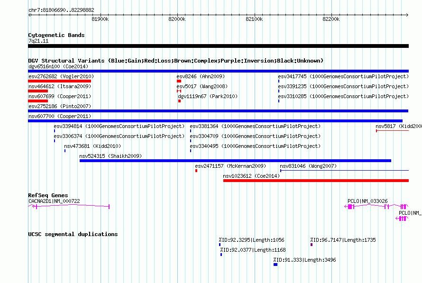Click the 7q21.11 band label
The width and height of the screenshot is (422, 283).
(38, 41)
